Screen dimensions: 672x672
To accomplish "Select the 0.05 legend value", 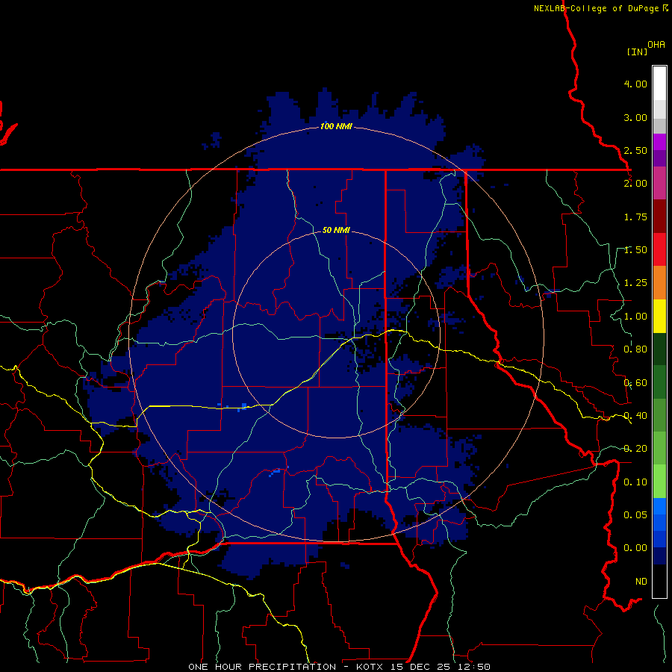I will [x=635, y=514].
